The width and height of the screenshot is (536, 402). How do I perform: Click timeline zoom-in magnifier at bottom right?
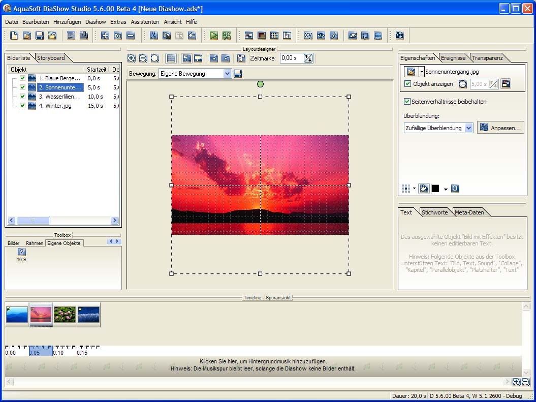point(516,382)
